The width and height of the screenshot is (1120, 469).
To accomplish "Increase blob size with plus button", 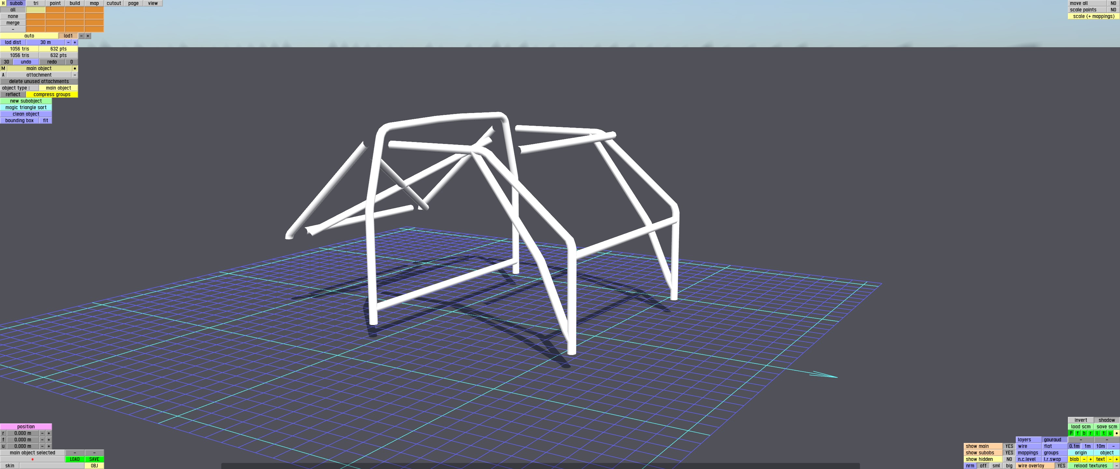I will 1090,459.
